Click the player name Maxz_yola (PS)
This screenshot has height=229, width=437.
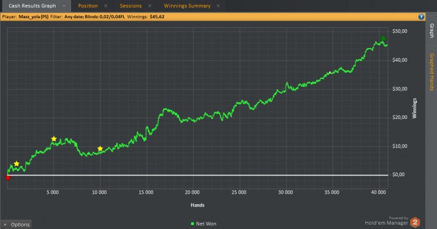point(34,17)
